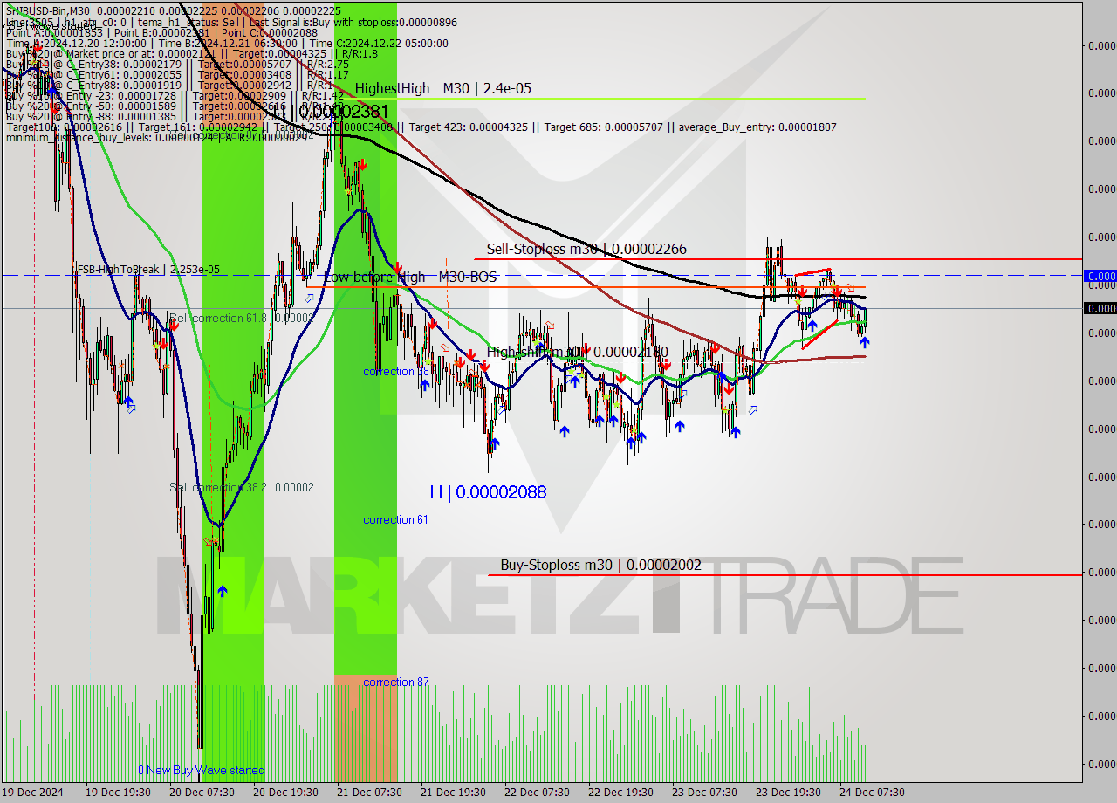Select the 'HighestHigh M30 | 2.4e-05' label

(442, 88)
